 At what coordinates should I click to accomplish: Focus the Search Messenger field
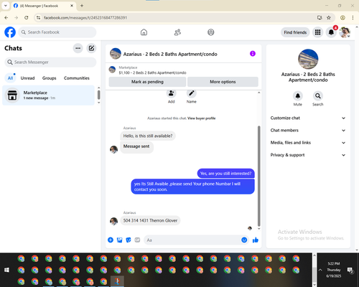(x=50, y=62)
